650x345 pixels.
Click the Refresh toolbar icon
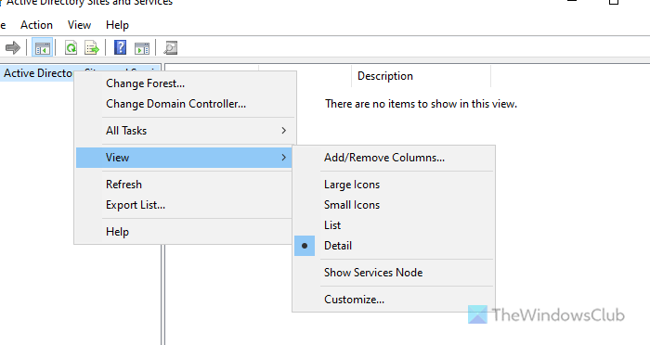(x=71, y=47)
